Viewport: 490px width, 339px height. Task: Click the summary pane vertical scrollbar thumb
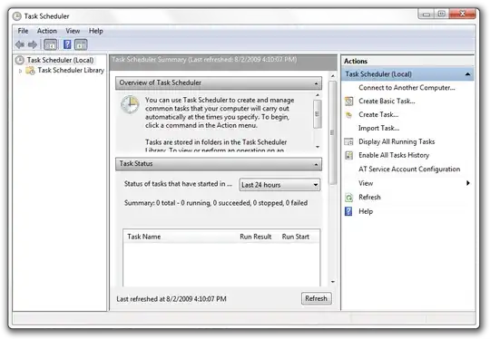[333, 133]
